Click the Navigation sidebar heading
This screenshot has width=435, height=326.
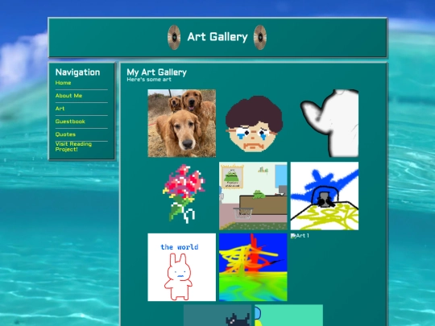click(77, 72)
